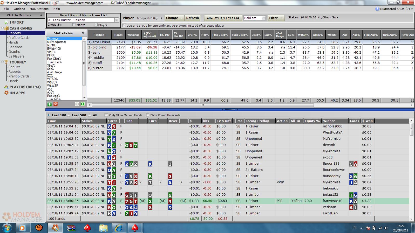The height and width of the screenshot is (233, 415).
Task: Click panel splitter handle above hand list
Action: coord(230,110)
